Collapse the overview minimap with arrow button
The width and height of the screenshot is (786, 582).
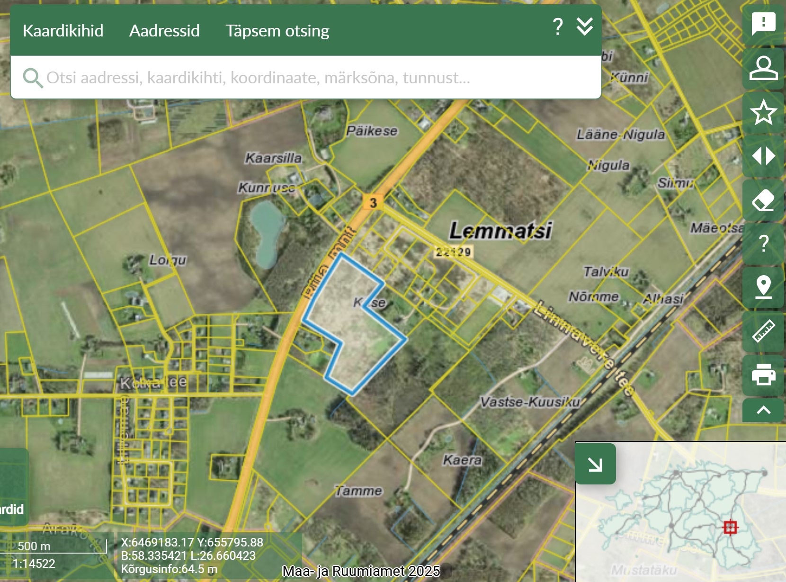[595, 464]
